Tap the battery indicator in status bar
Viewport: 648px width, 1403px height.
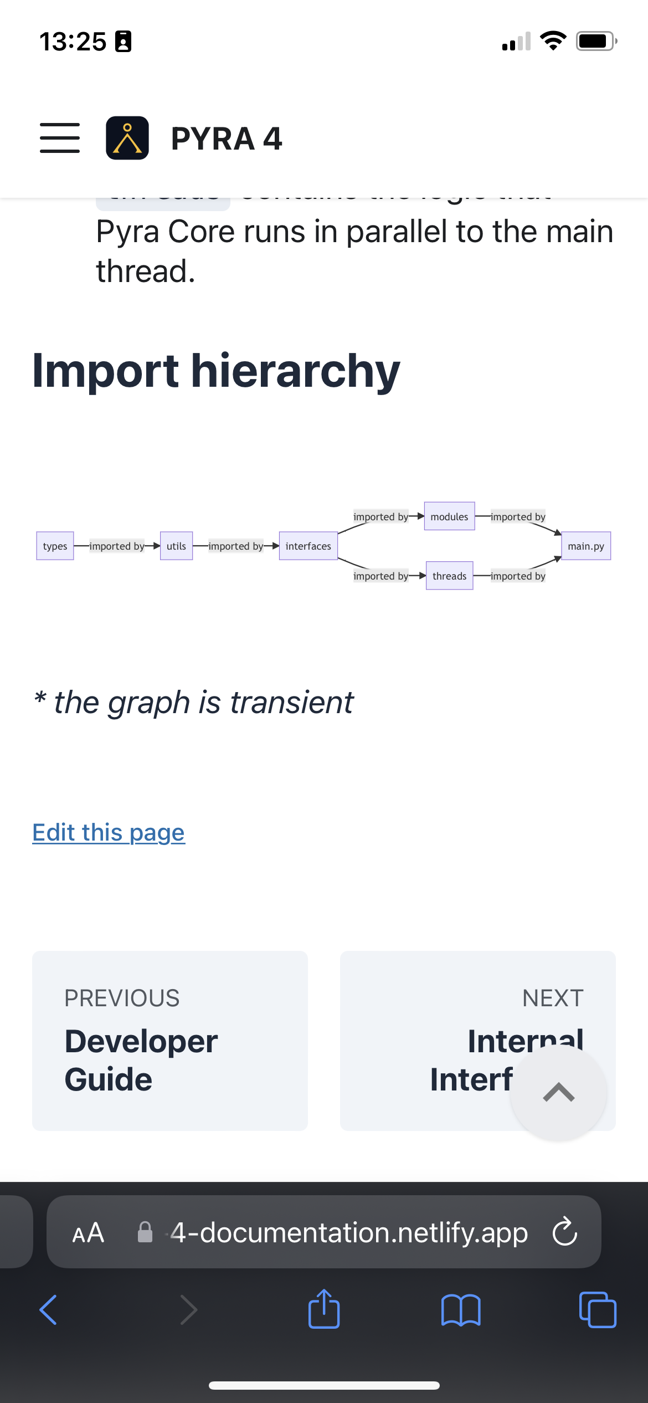pos(594,40)
